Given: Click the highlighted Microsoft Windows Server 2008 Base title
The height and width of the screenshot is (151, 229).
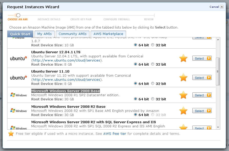Looking at the screenshot, I should [x=66, y=91].
